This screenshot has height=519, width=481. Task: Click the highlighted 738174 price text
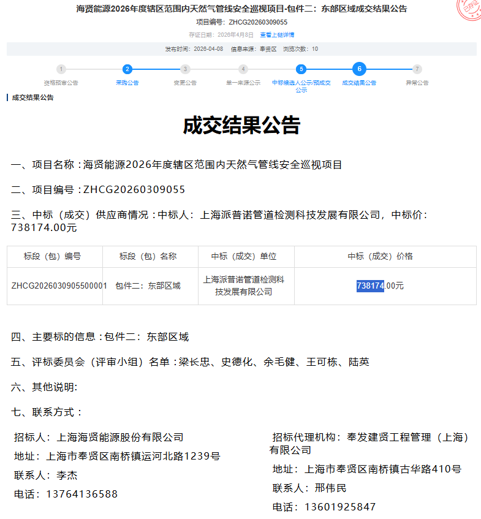(x=370, y=286)
